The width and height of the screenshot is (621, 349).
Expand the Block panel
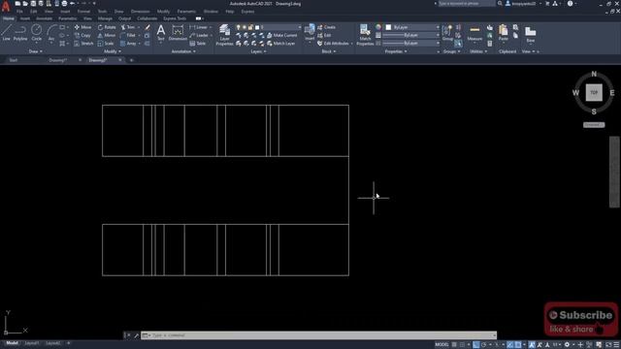pos(329,51)
